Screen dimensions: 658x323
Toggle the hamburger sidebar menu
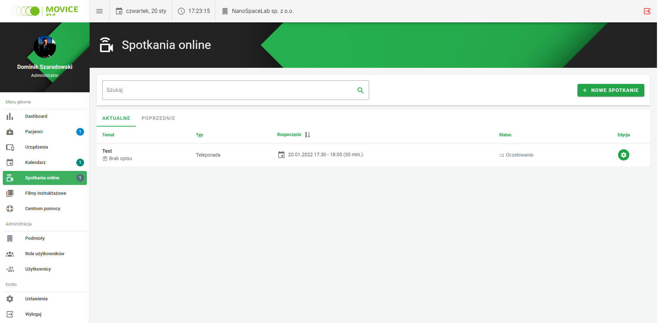99,11
